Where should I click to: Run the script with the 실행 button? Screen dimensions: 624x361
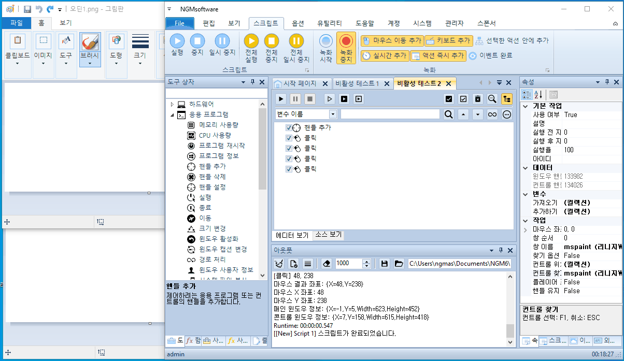(177, 44)
